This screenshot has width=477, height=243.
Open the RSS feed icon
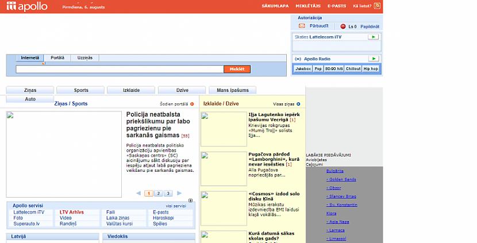[x=377, y=6]
